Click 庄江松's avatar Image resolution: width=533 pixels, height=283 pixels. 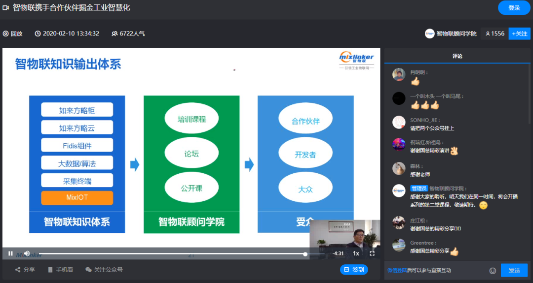point(399,222)
